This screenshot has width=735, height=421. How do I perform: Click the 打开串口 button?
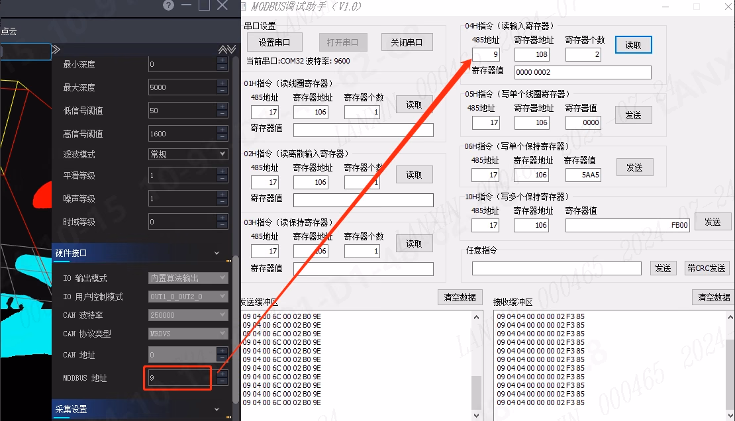(x=342, y=42)
